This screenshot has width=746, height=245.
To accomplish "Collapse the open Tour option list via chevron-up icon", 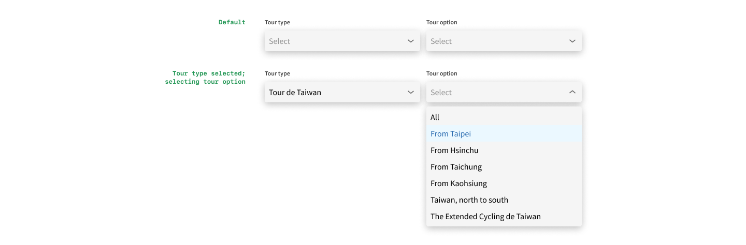I will (572, 92).
